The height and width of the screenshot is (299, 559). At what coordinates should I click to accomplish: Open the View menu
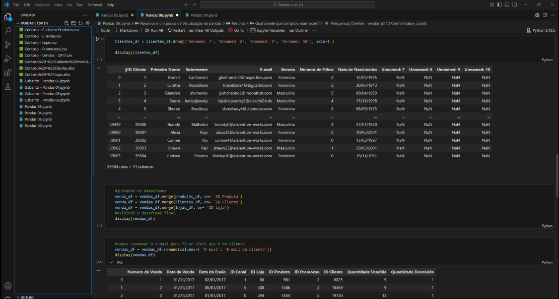pyautogui.click(x=58, y=5)
